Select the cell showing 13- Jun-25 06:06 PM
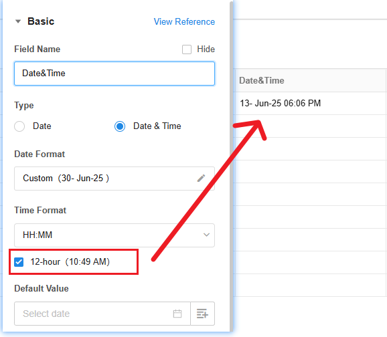The image size is (387, 337). click(311, 103)
